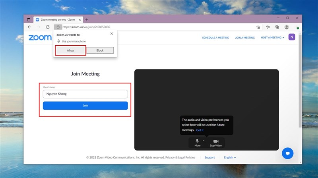Click Join a Meeting in header
Screen dimensions: 318x178
pos(245,38)
